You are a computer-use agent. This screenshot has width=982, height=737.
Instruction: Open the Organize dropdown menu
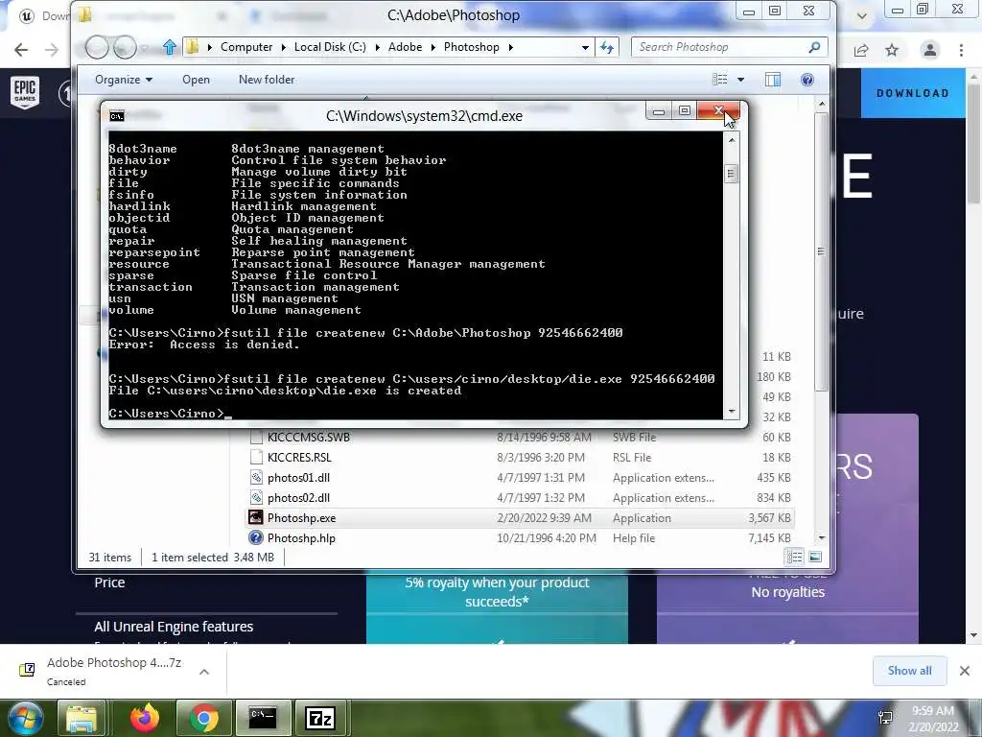(x=124, y=80)
